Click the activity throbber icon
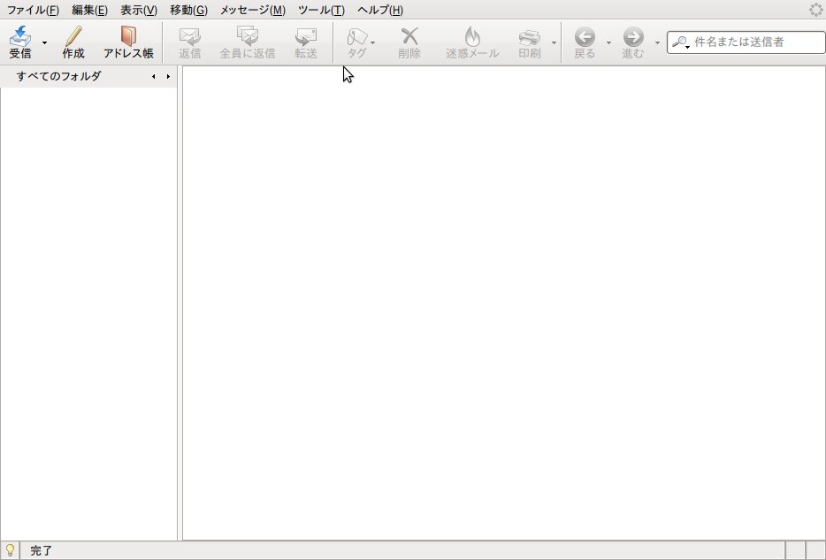 point(815,10)
